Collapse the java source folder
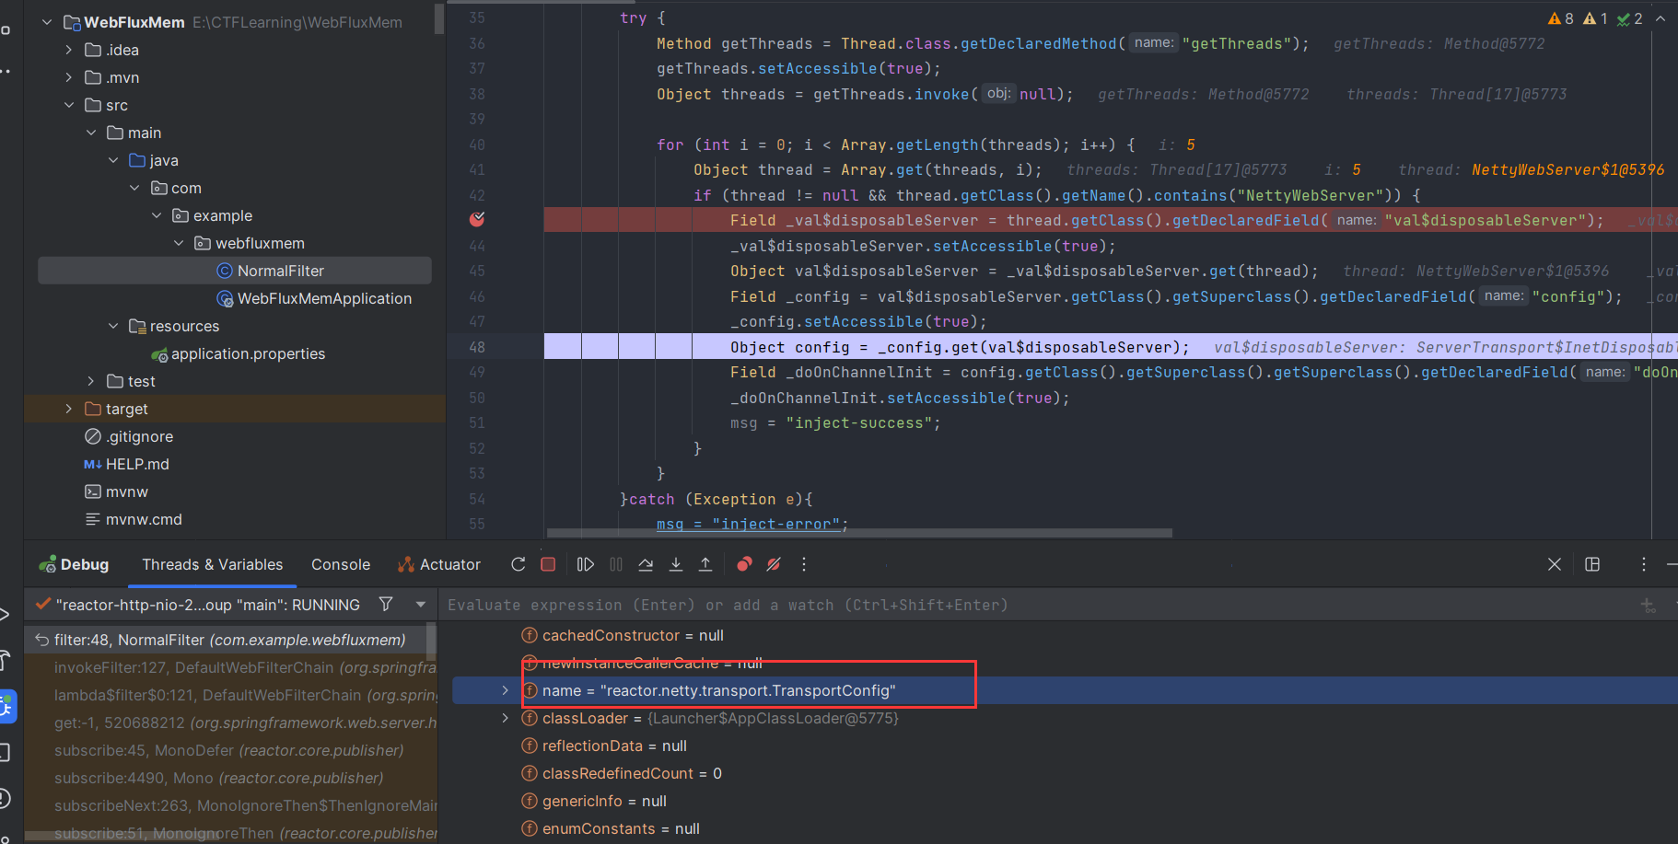 coord(113,160)
